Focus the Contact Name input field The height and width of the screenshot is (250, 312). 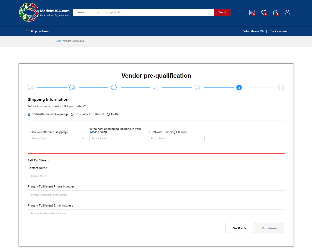click(x=156, y=176)
